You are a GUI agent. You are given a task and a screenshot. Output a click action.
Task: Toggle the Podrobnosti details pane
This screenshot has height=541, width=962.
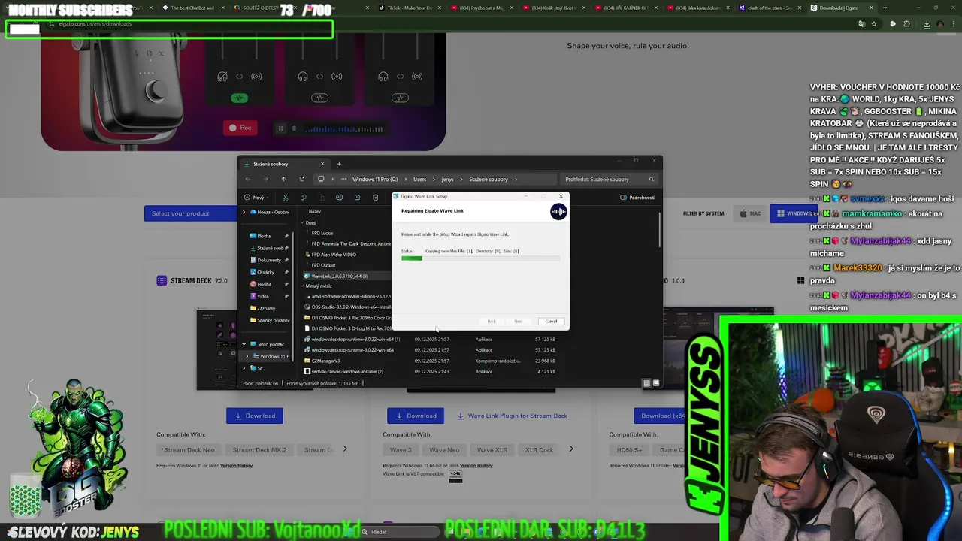click(637, 198)
